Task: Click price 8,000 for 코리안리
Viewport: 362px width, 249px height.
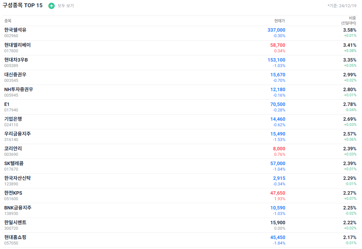Action: (x=279, y=149)
